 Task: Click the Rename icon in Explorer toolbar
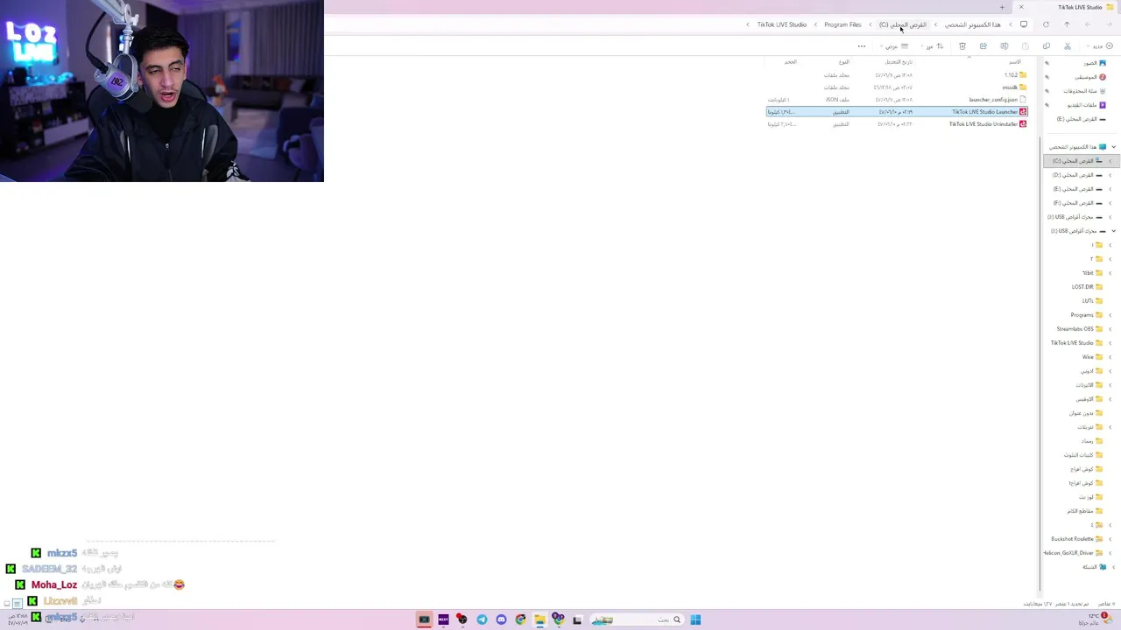(1005, 46)
